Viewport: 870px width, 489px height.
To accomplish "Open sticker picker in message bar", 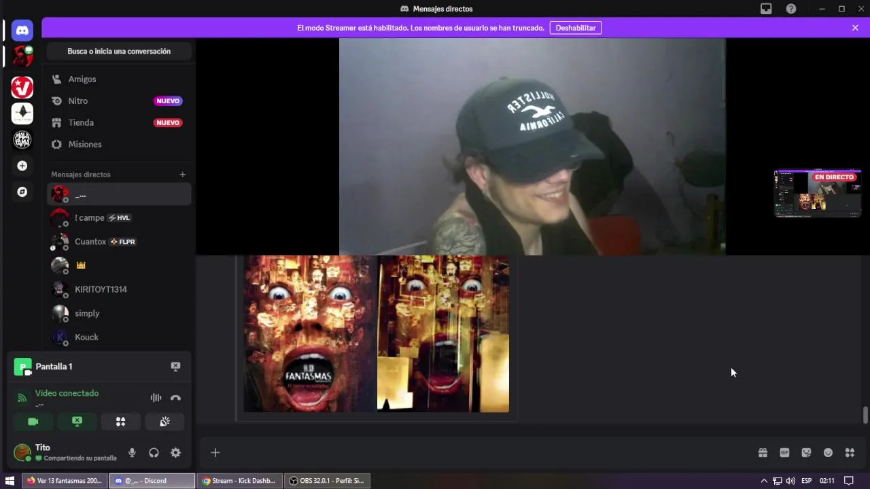I will [x=806, y=453].
